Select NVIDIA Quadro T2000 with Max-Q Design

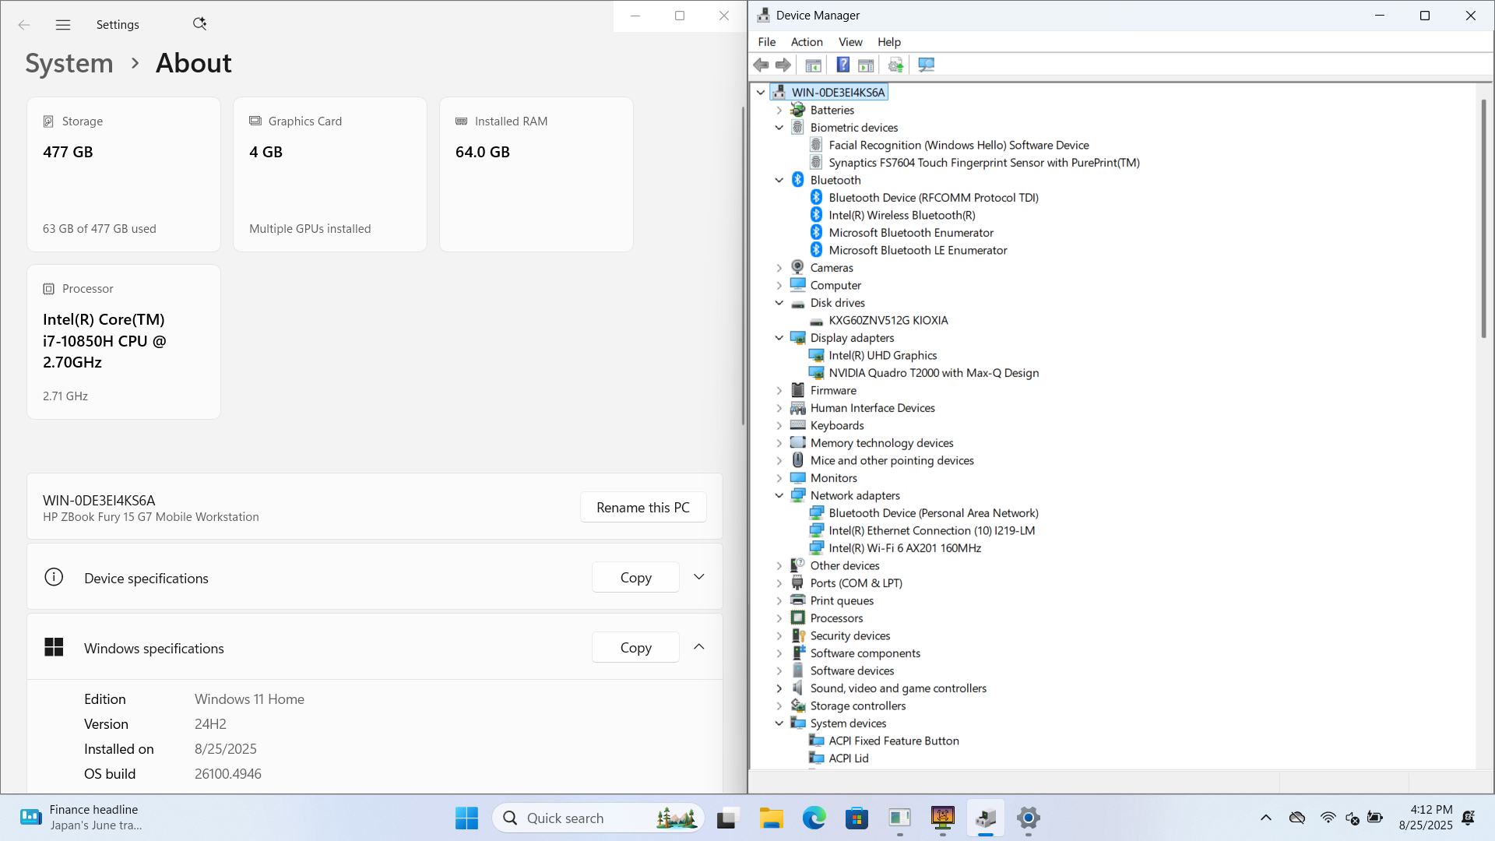point(934,373)
